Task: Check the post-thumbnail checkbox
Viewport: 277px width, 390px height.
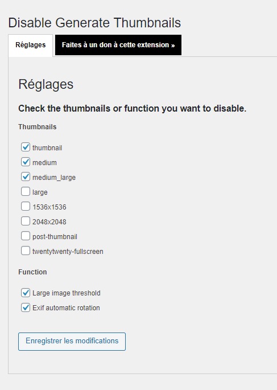Action: (x=26, y=236)
